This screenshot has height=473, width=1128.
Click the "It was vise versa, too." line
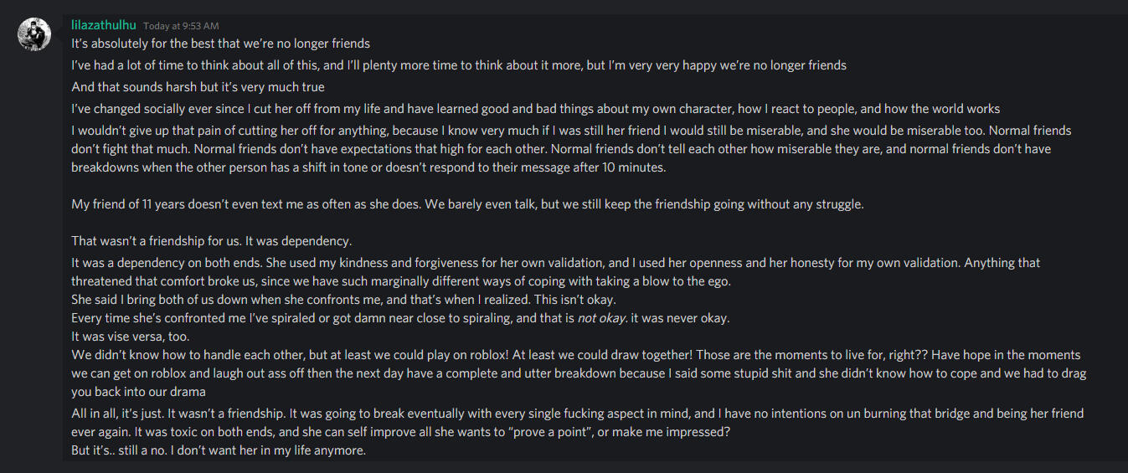click(x=131, y=337)
